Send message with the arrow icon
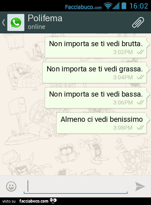Viewport: 151px width, 205px height. 140,186
